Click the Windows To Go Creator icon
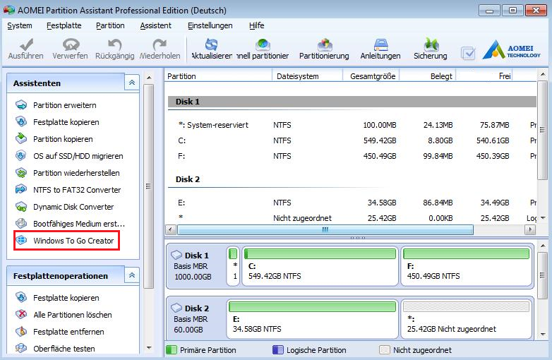This screenshot has width=552, height=360. click(21, 240)
